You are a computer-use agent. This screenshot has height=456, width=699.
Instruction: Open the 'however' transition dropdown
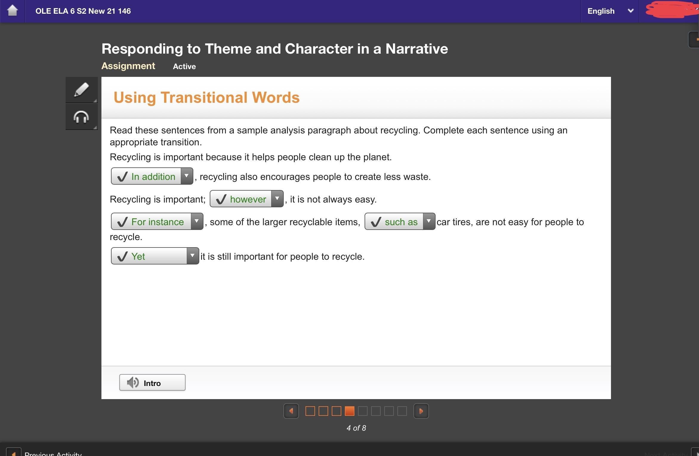click(277, 199)
